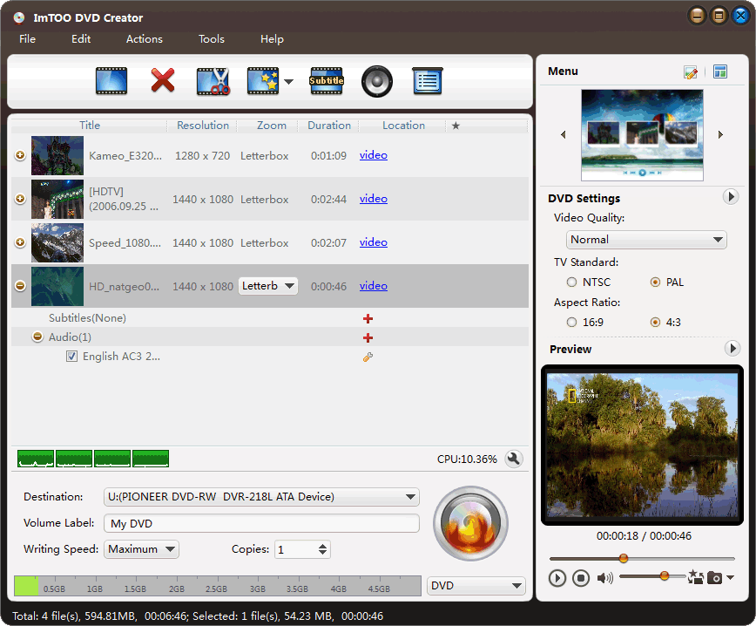Image resolution: width=756 pixels, height=626 pixels.
Task: Add a subtitle with red plus
Action: tap(368, 318)
